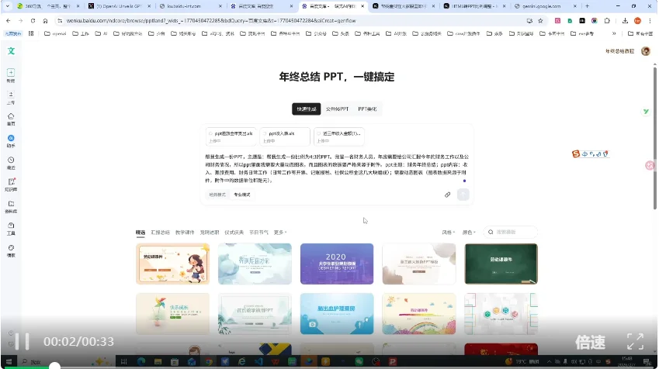Image resolution: width=659 pixels, height=369 pixels.
Task: Open Microsoft Edge from the taskbar
Action: click(140, 361)
